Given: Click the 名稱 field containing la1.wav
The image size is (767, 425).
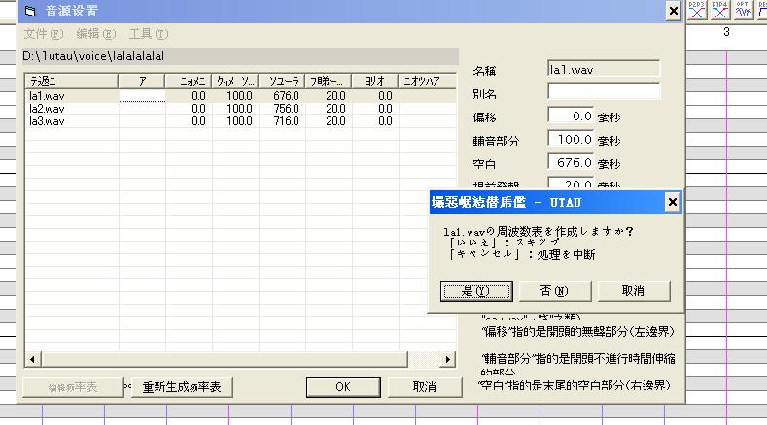Looking at the screenshot, I should [604, 69].
